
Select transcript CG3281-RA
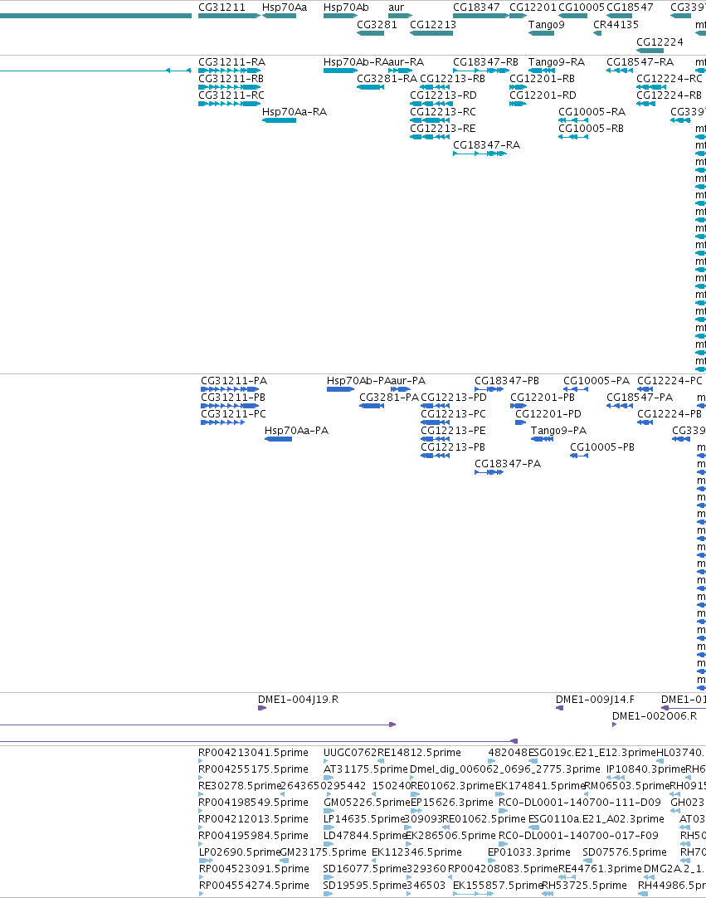(387, 79)
